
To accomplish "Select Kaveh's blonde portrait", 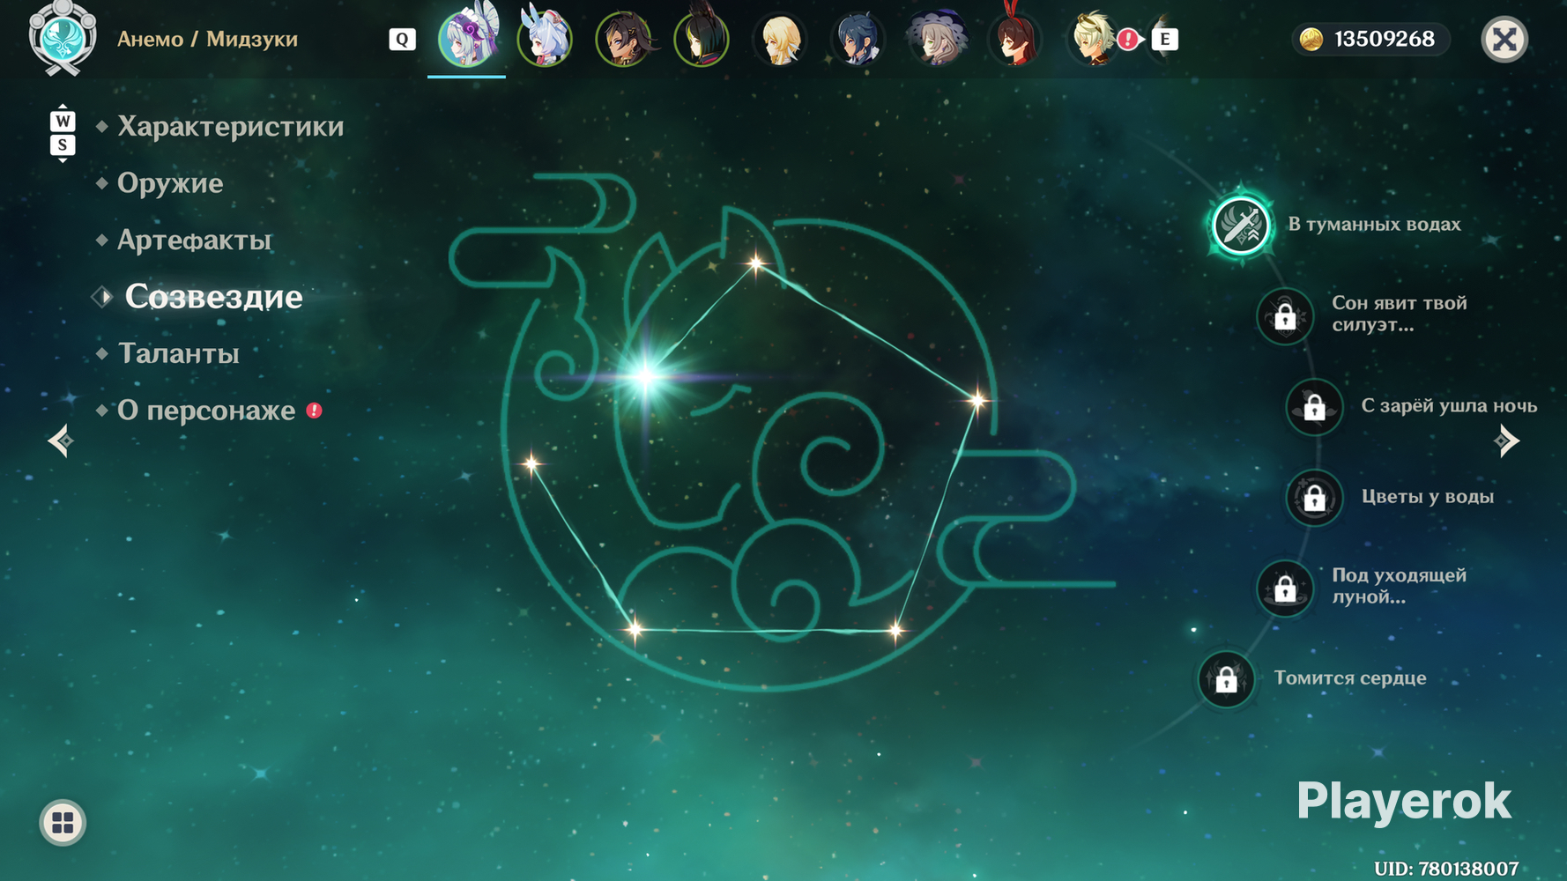I will click(1091, 38).
